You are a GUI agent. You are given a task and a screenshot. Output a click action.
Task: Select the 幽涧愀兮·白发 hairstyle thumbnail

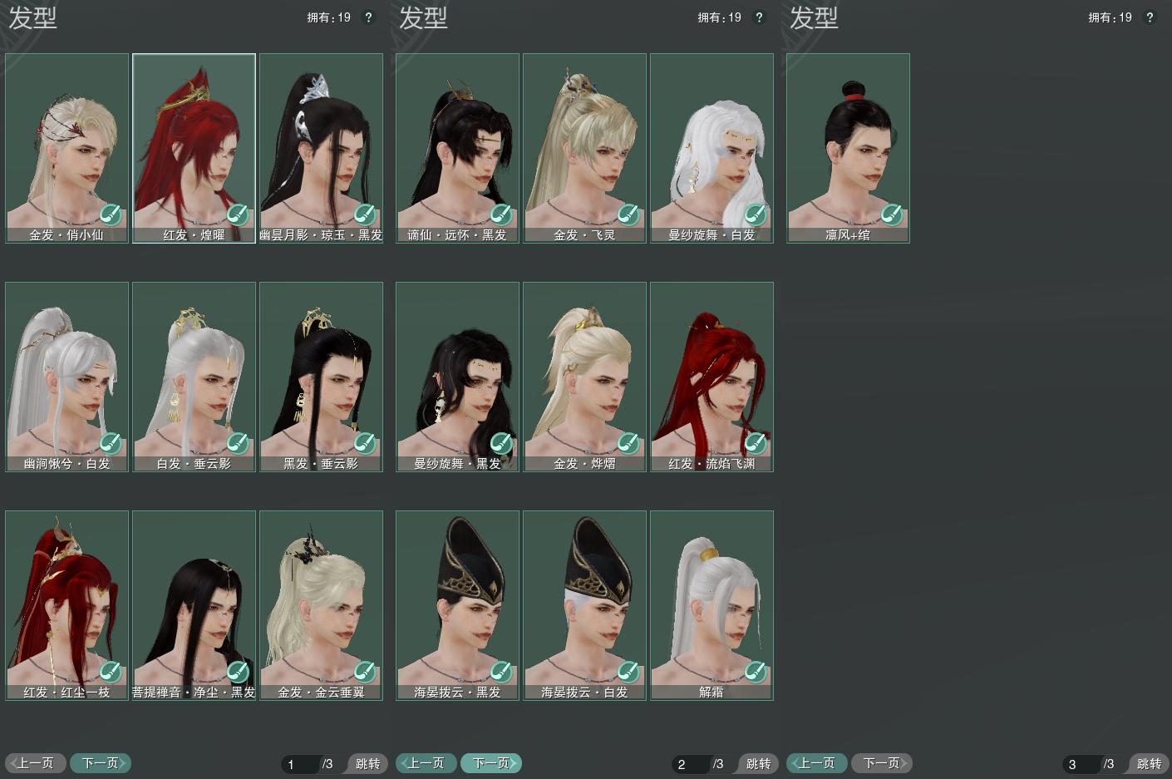point(66,377)
